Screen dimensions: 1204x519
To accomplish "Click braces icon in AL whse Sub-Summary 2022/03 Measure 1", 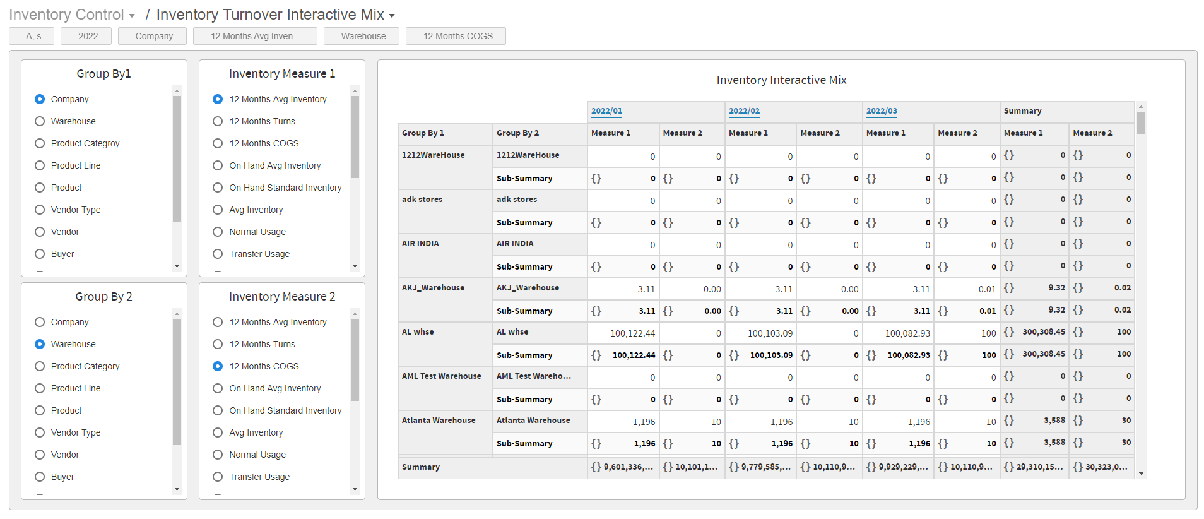I will pyautogui.click(x=871, y=355).
